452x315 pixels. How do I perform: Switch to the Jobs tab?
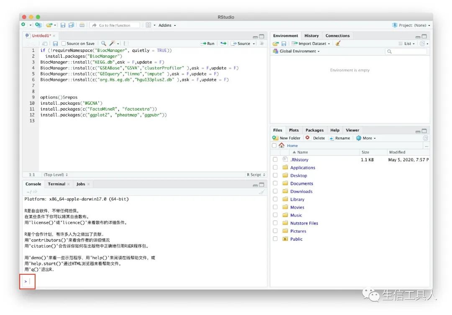81,184
